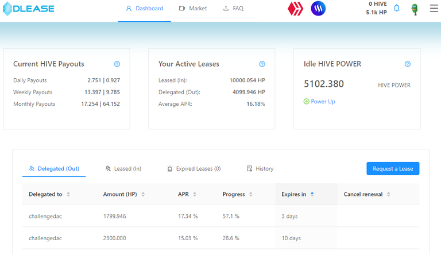This screenshot has height=254, width=441.
Task: View the Expired Leases tab
Action: (x=194, y=169)
